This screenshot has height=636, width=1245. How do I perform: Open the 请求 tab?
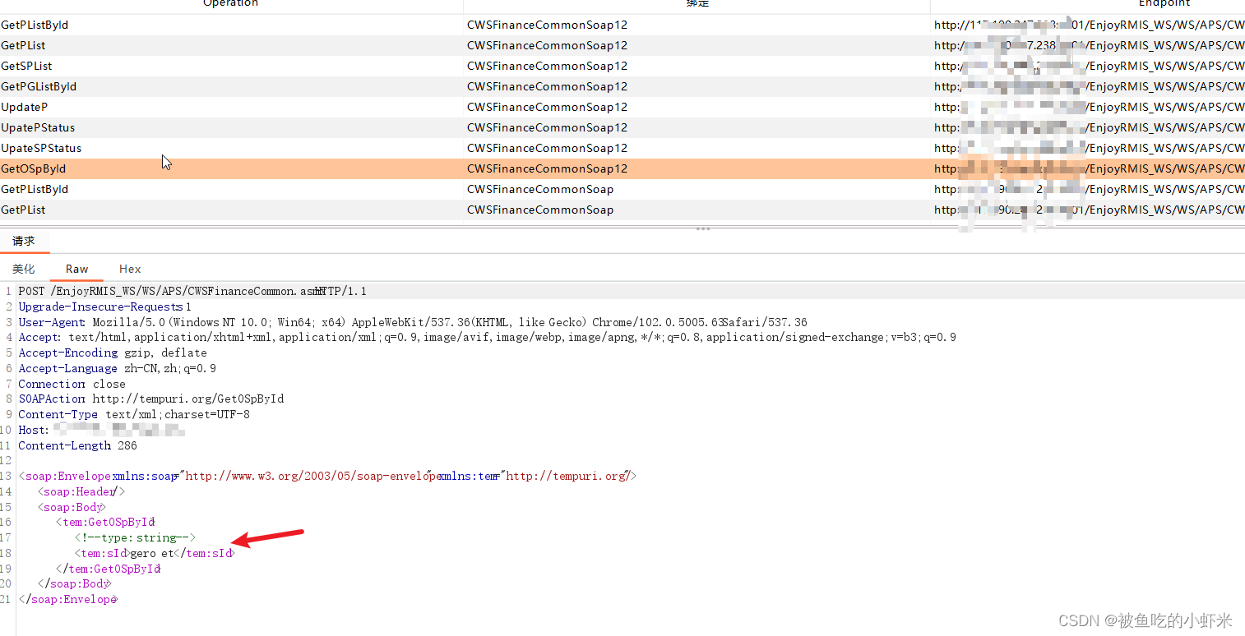pos(24,241)
